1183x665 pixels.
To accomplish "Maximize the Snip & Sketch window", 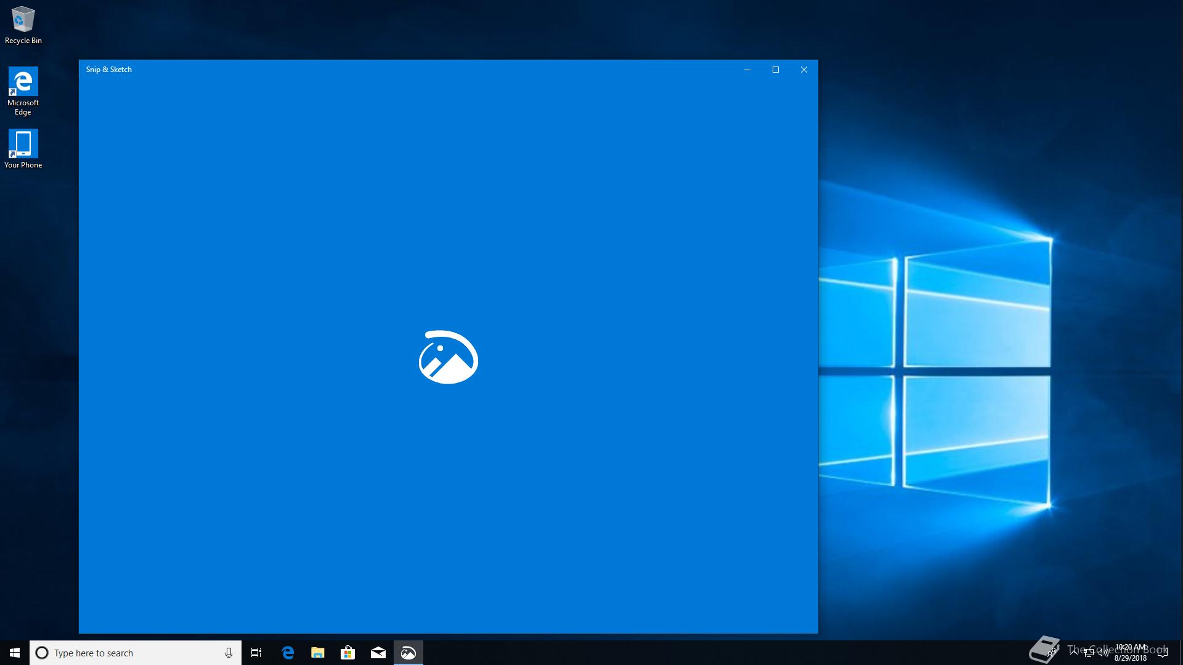I will [776, 70].
